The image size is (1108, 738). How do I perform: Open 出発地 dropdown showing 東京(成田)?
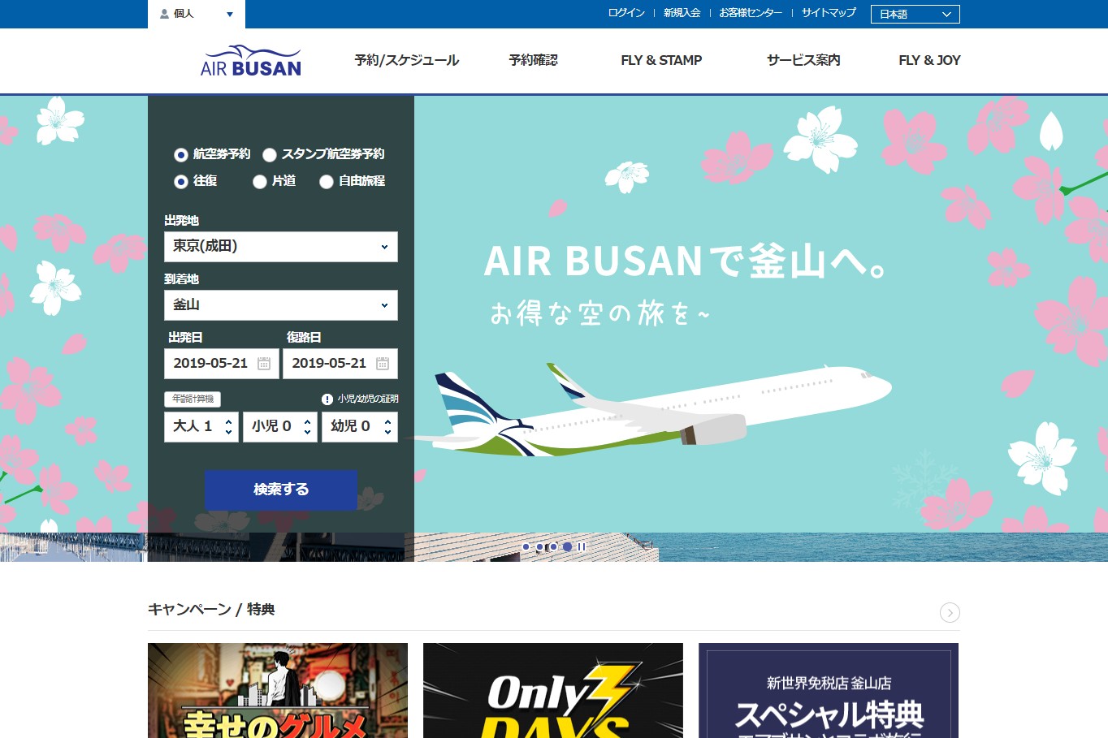[x=281, y=247]
